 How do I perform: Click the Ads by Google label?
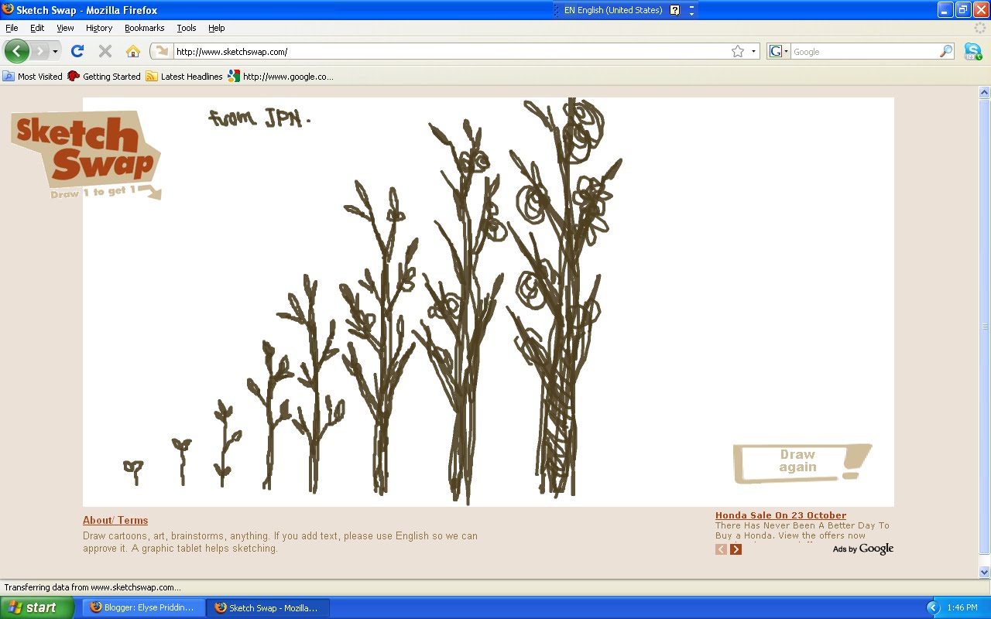pyautogui.click(x=863, y=549)
